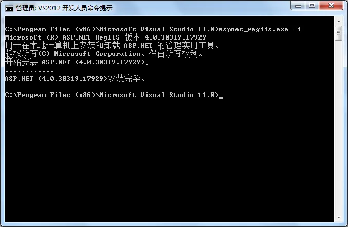Click the scrollbar down arrow
Image resolution: width=348 pixels, height=227 pixels.
pyautogui.click(x=339, y=218)
